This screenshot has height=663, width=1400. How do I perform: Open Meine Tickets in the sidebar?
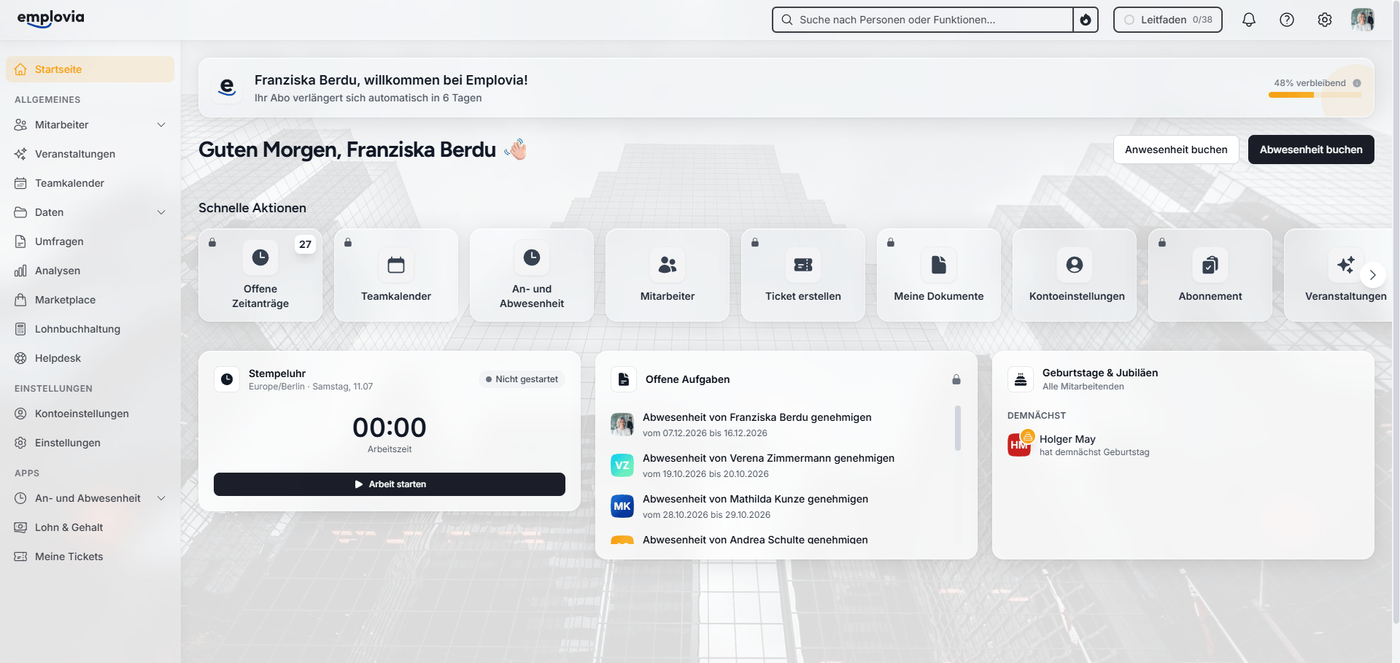click(90, 557)
